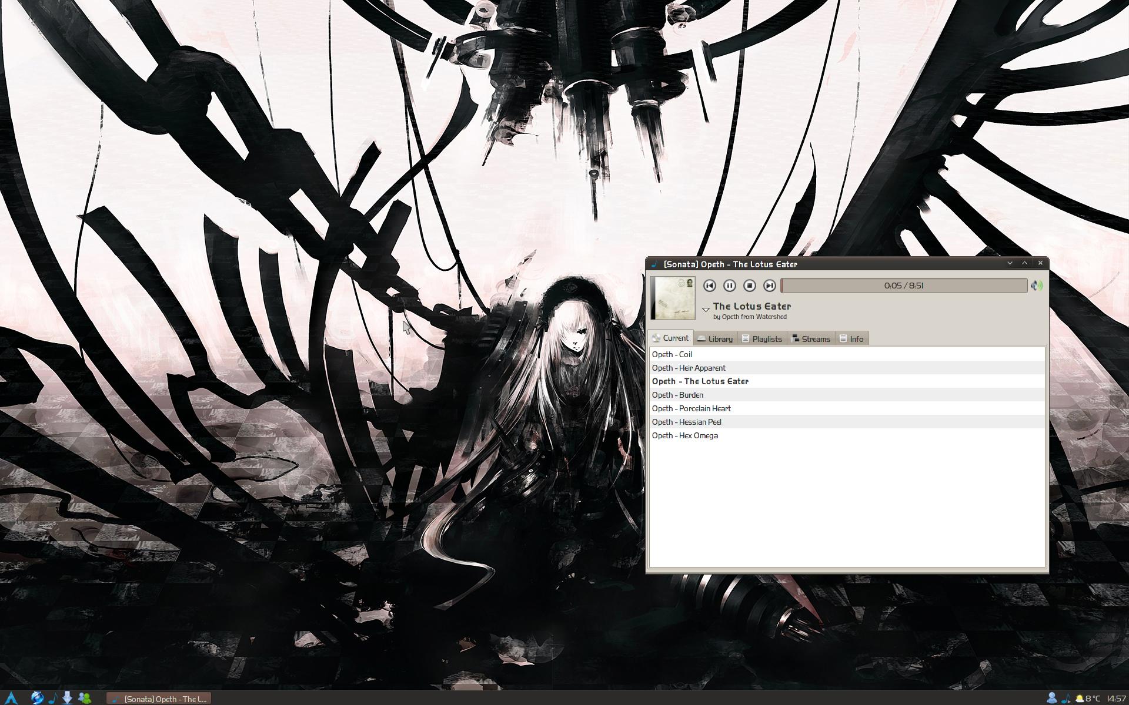Open the weather applet showing 8 °C
The height and width of the screenshot is (705, 1129).
point(1088,699)
